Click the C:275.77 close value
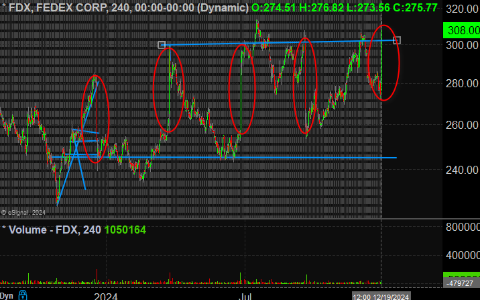The image size is (480, 300). tap(415, 7)
